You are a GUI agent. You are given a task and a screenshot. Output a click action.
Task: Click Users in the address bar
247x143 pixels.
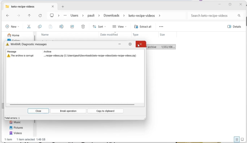point(74,16)
